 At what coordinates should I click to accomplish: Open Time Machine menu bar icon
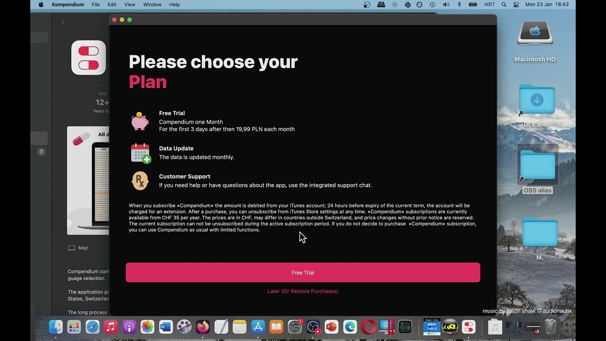pos(432,4)
